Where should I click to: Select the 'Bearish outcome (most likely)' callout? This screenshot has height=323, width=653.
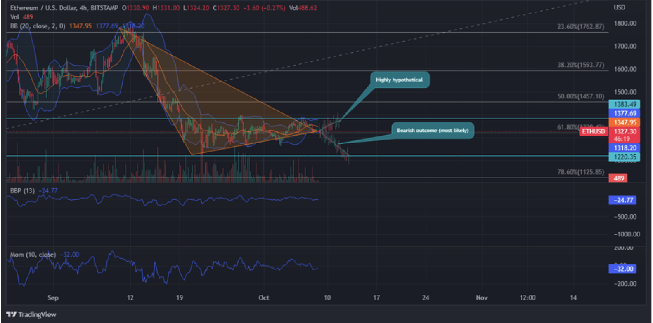pyautogui.click(x=433, y=131)
